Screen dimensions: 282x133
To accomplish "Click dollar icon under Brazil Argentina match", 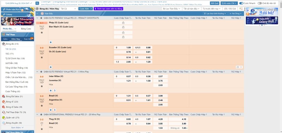I will coord(55,110).
